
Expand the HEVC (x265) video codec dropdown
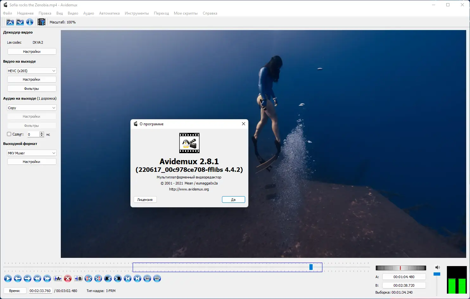(x=32, y=71)
